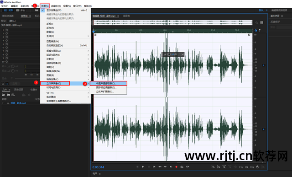Toggle power for effect slot 5
Viewport: 292px width, 177px height.
coord(7,44)
